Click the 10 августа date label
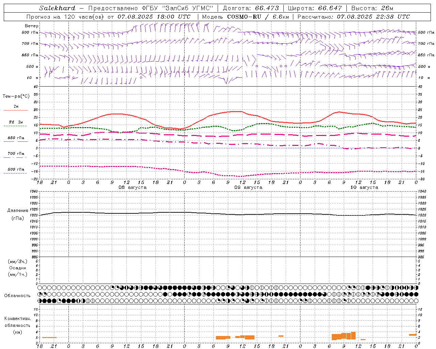The image size is (436, 349). 364,187
